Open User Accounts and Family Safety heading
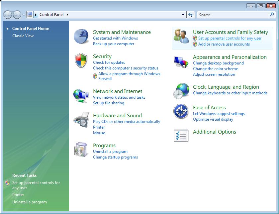The height and width of the screenshot is (214, 279). 231,32
